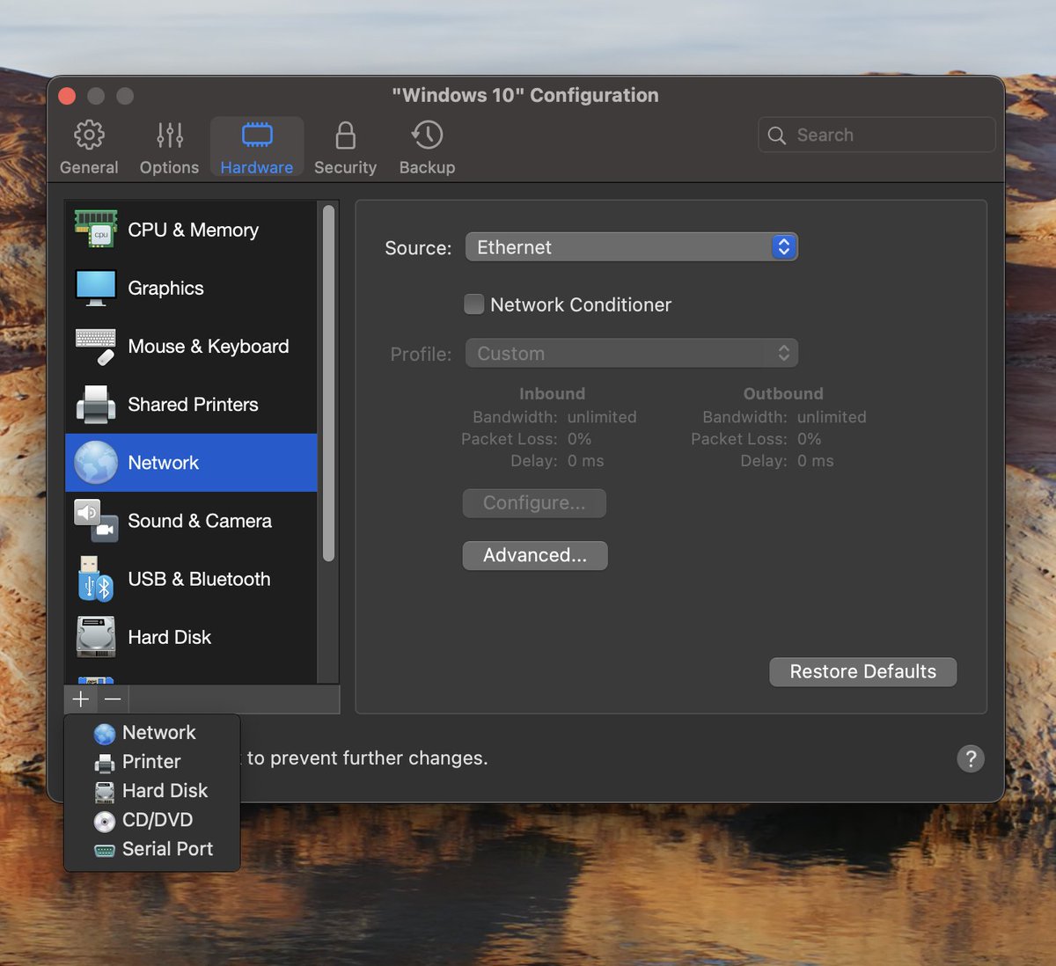The width and height of the screenshot is (1056, 966).
Task: Choose Serial Port from the add-device menu
Action: [151, 849]
